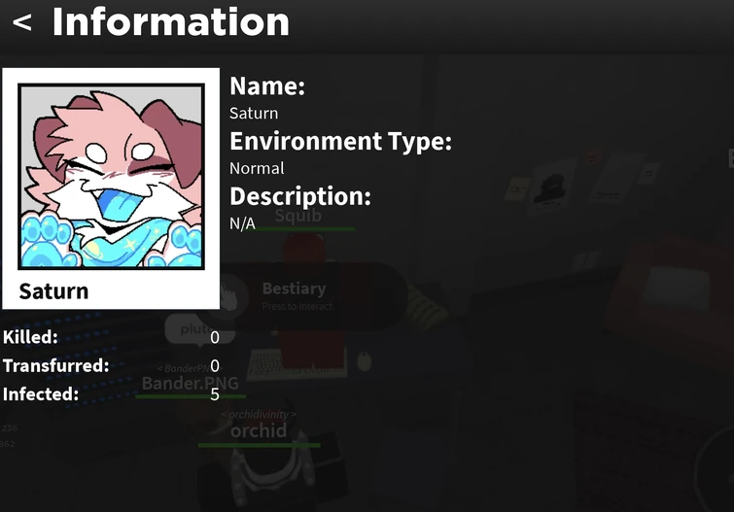Click the orchidivinity username text
The width and height of the screenshot is (734, 512).
259,414
